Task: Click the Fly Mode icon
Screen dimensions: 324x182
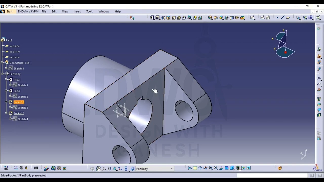Action: tap(190, 168)
